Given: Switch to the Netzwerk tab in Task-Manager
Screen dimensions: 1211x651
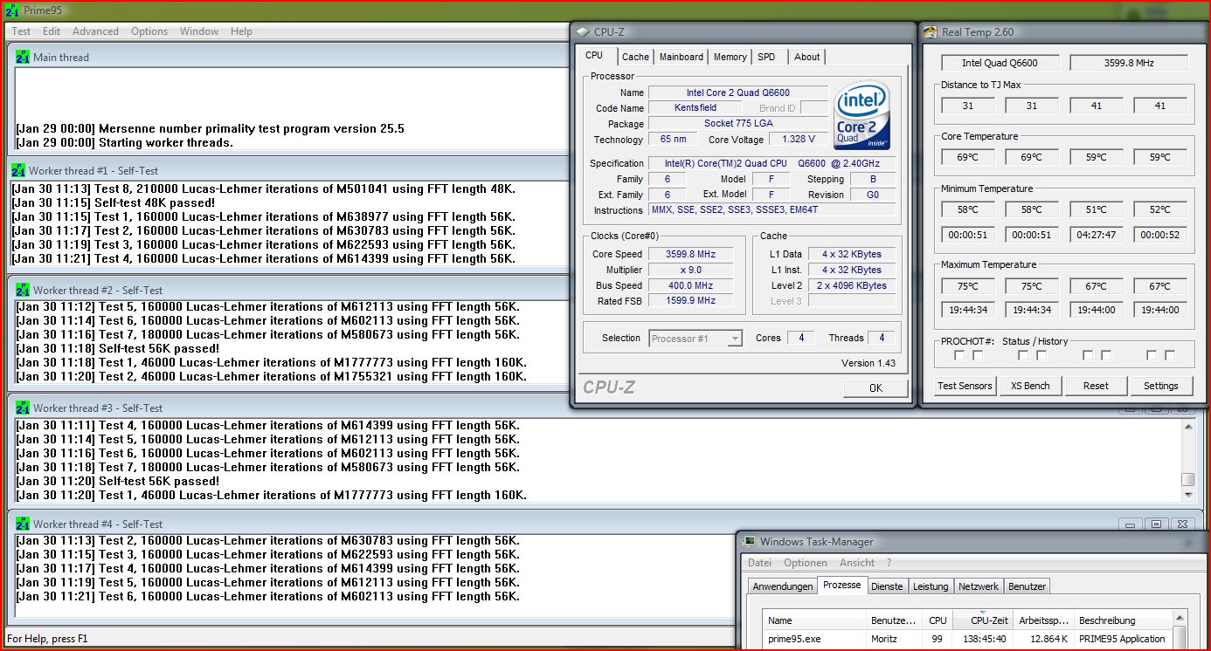Looking at the screenshot, I should coord(978,586).
